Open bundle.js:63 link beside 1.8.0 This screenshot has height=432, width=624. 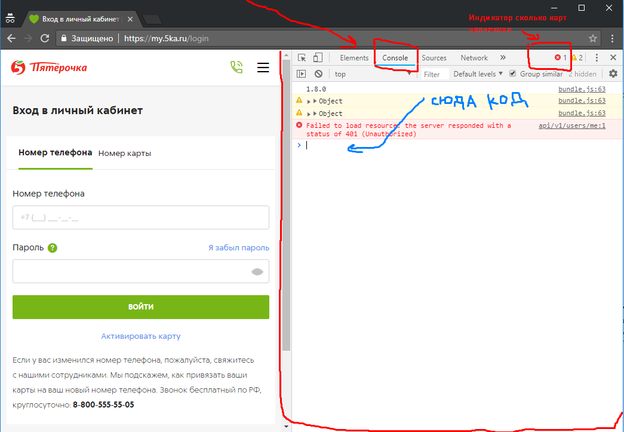tap(582, 89)
